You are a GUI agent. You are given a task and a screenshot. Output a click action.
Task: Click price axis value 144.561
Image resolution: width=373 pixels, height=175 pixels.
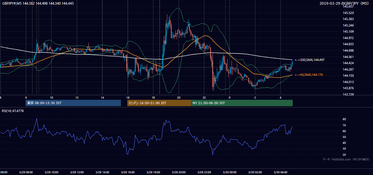click(x=348, y=57)
